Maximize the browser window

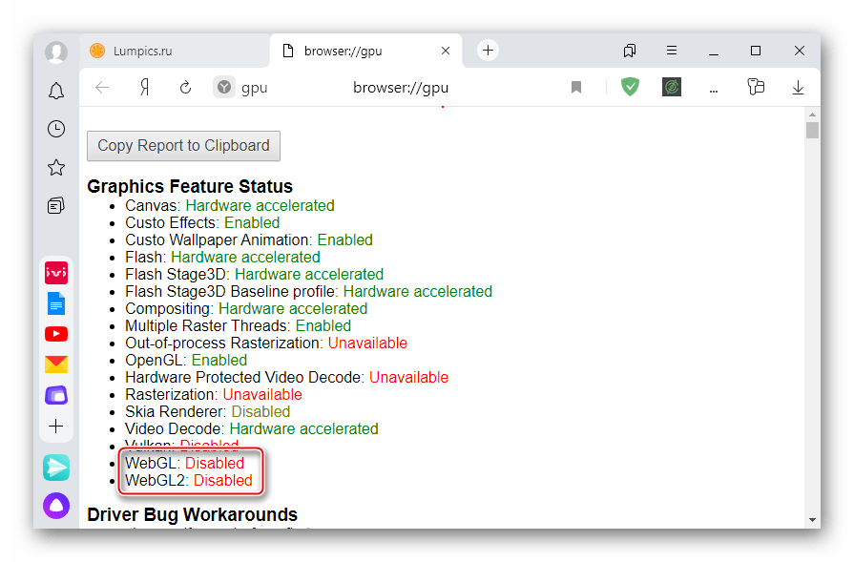point(756,51)
